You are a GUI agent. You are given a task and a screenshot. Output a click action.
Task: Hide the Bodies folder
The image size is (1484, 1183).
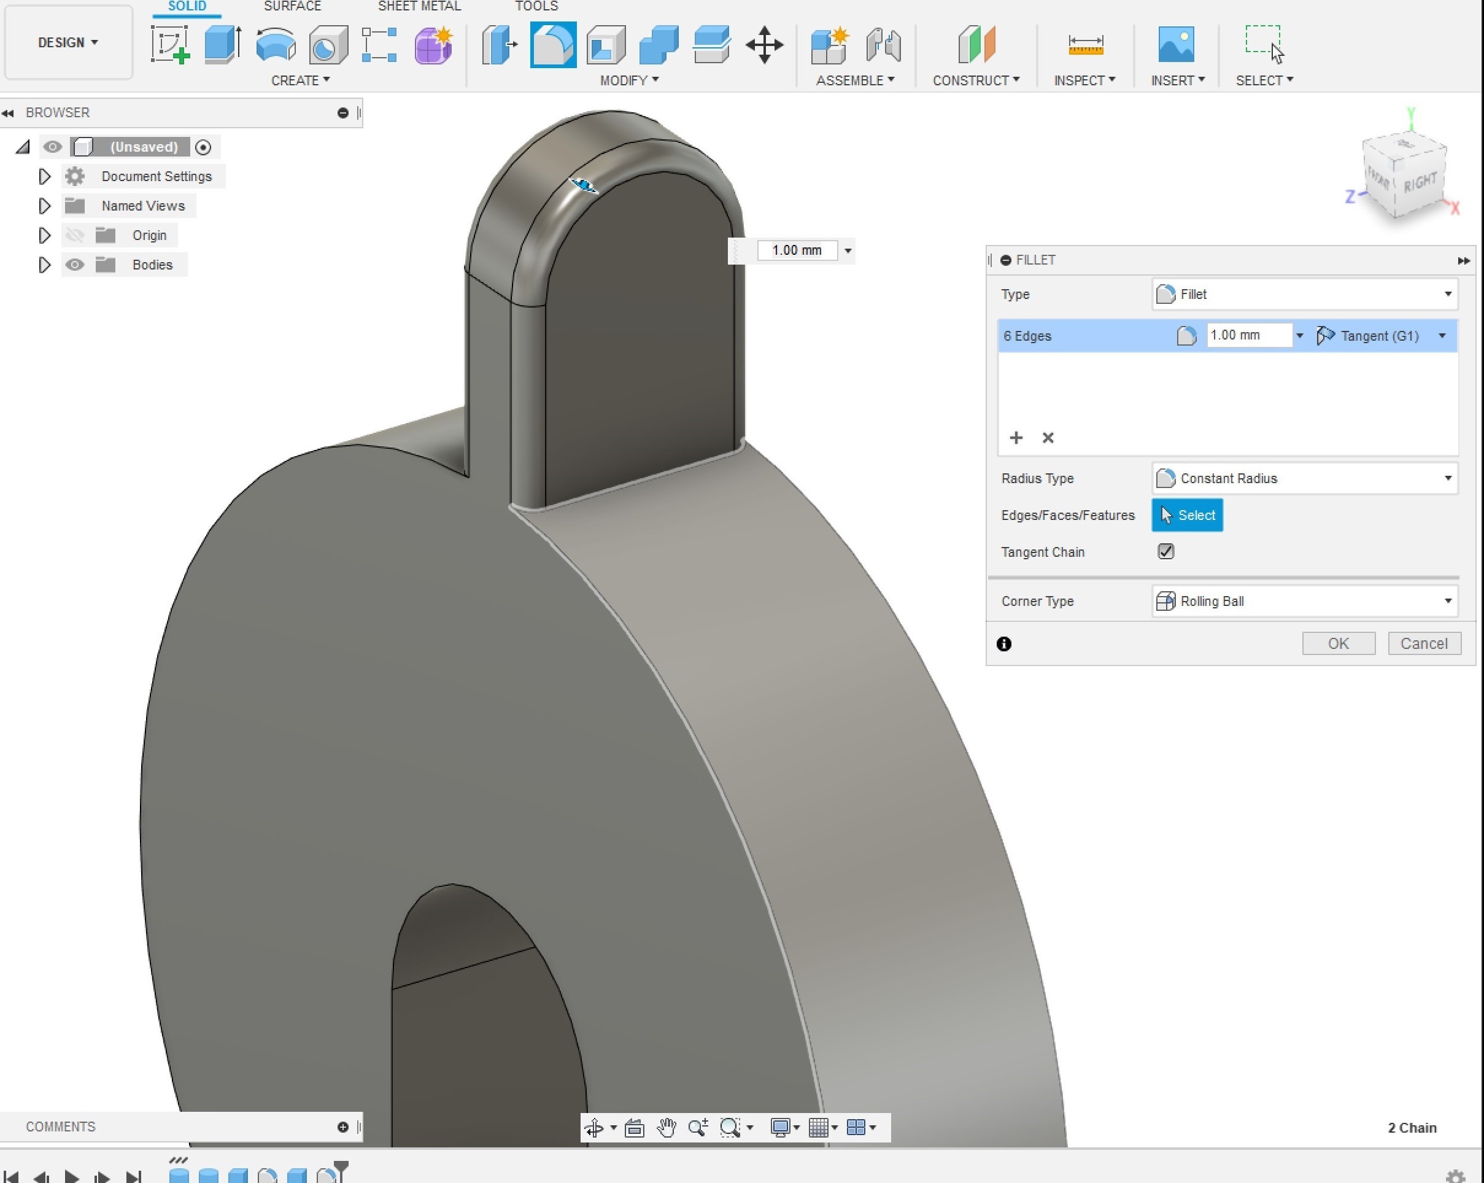pos(74,265)
